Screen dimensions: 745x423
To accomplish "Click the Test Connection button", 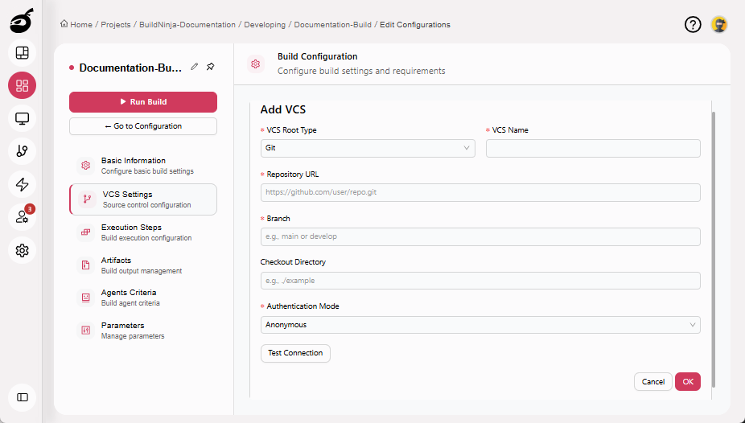I will tap(295, 353).
